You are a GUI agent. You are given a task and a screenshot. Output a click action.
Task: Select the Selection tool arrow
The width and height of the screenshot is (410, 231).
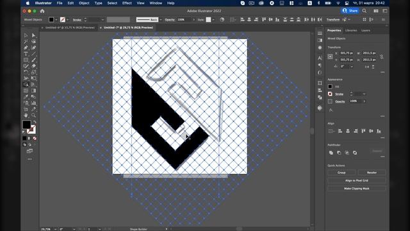pos(26,35)
